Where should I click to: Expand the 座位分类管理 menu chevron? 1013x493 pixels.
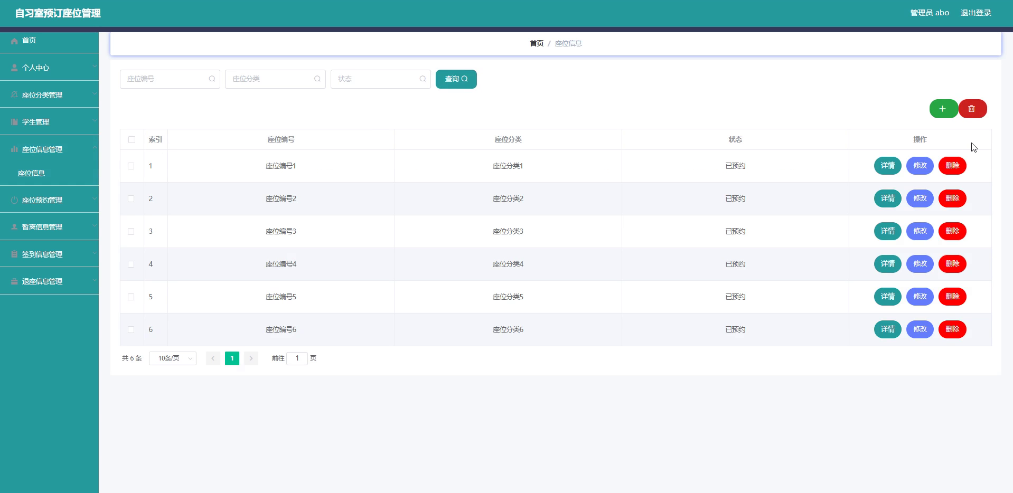tap(94, 93)
